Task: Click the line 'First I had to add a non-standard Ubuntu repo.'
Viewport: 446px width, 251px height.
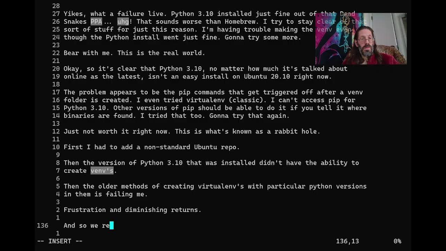Action: click(152, 147)
